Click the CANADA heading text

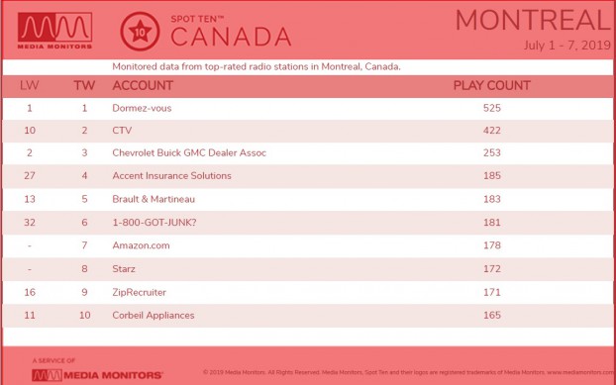[x=231, y=38]
